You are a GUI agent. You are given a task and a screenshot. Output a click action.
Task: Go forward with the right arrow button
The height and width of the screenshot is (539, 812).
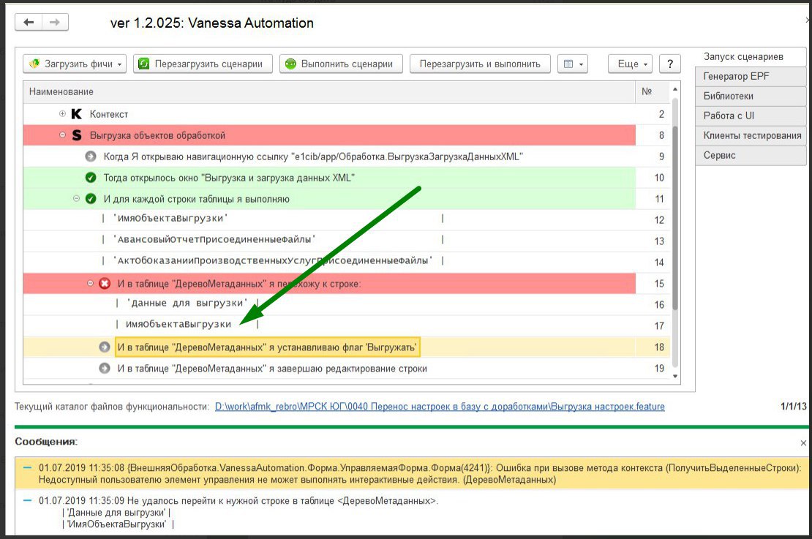55,22
